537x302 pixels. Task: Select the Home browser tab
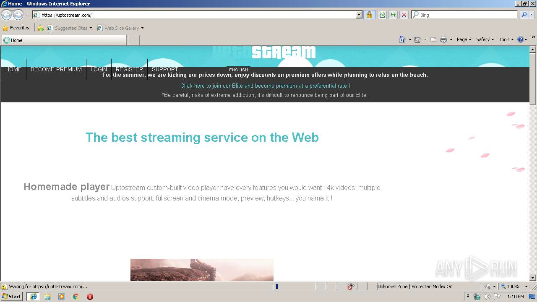(x=64, y=40)
